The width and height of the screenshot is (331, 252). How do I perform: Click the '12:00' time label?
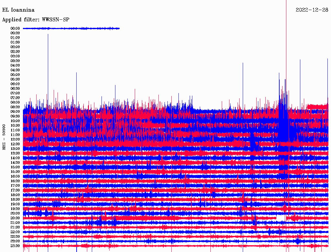15,139
